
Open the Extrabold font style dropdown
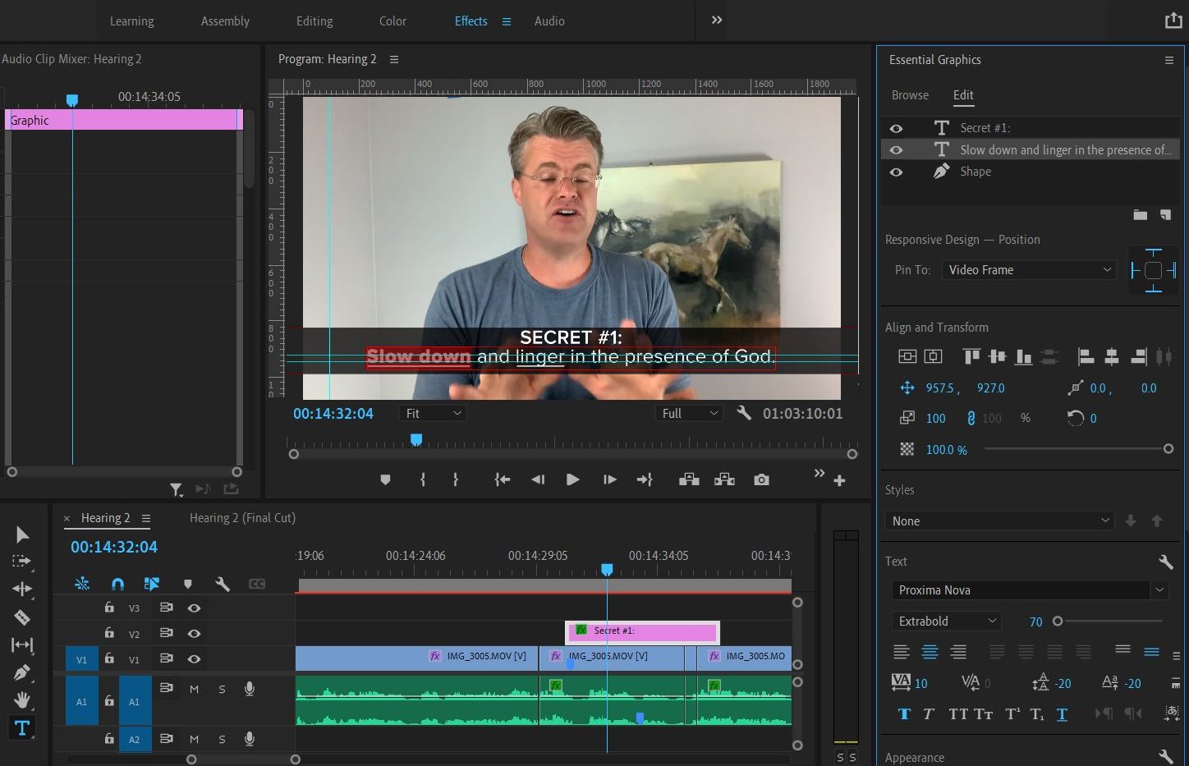946,621
